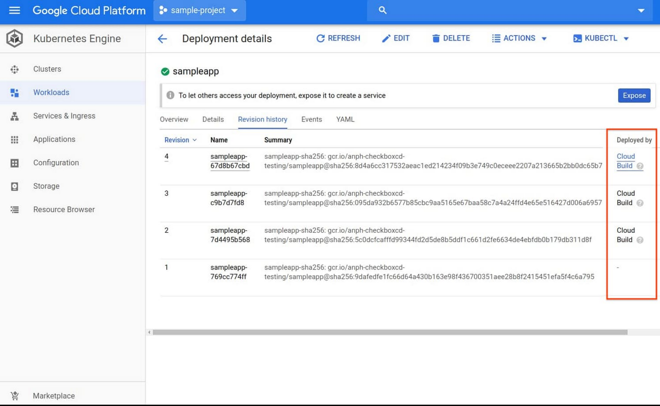Edit the deployment
Viewport: 660px width, 406px height.
point(396,38)
